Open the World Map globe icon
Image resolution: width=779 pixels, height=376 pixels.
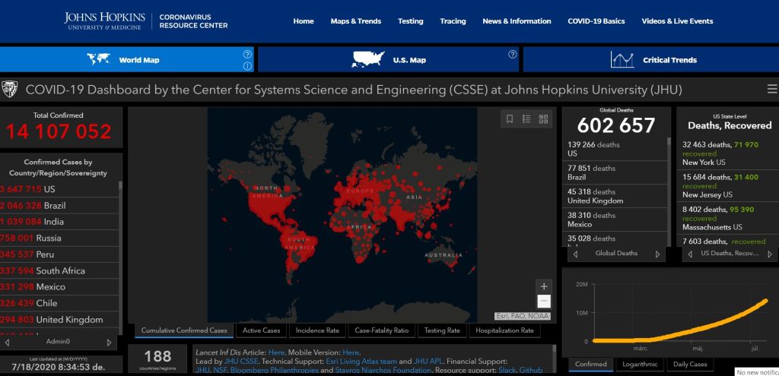pos(98,59)
